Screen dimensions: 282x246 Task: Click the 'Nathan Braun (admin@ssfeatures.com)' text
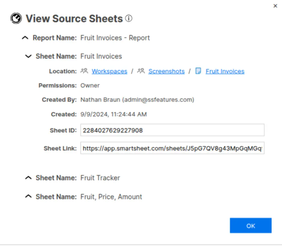click(x=137, y=100)
